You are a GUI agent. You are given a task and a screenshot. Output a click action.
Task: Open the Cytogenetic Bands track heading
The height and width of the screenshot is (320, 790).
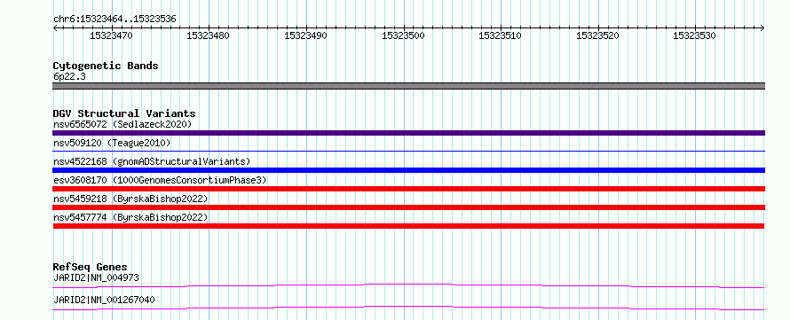106,66
